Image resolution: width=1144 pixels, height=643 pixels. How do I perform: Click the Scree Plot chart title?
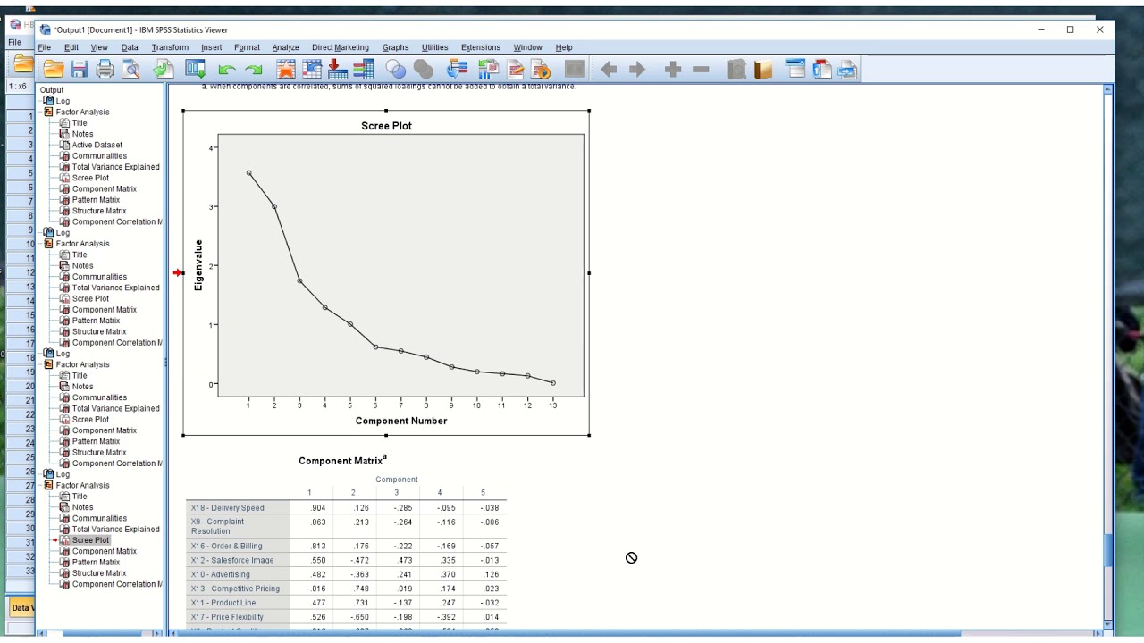point(386,126)
